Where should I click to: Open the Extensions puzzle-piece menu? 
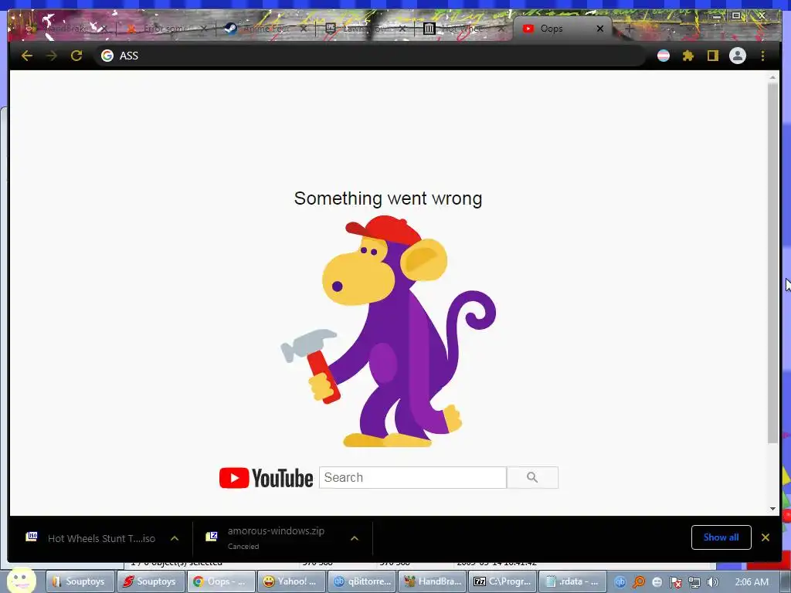688,56
